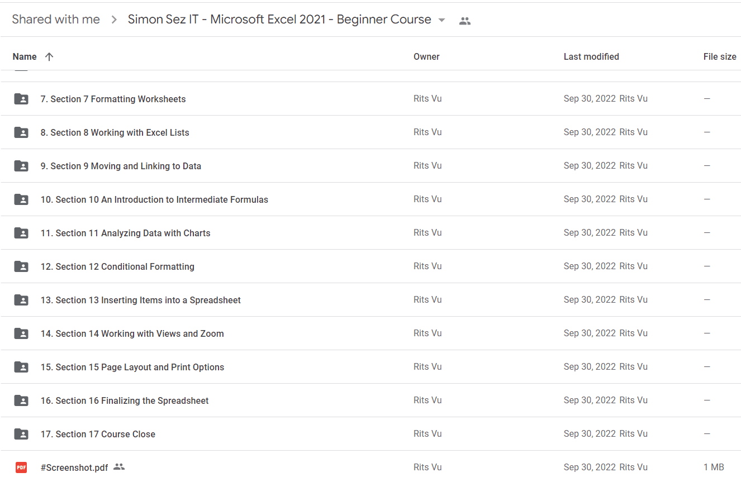Select 12. Section 12 Conditional Formatting

click(x=117, y=266)
